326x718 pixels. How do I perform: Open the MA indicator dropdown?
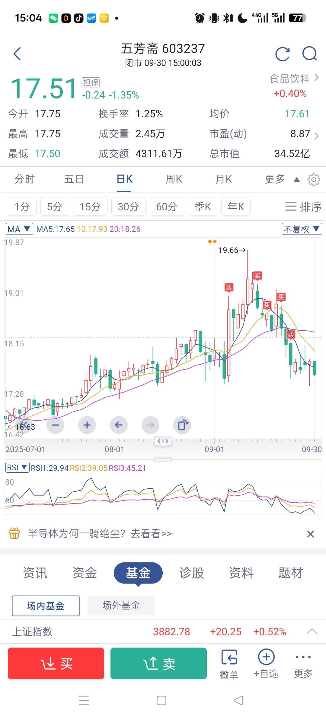click(19, 229)
